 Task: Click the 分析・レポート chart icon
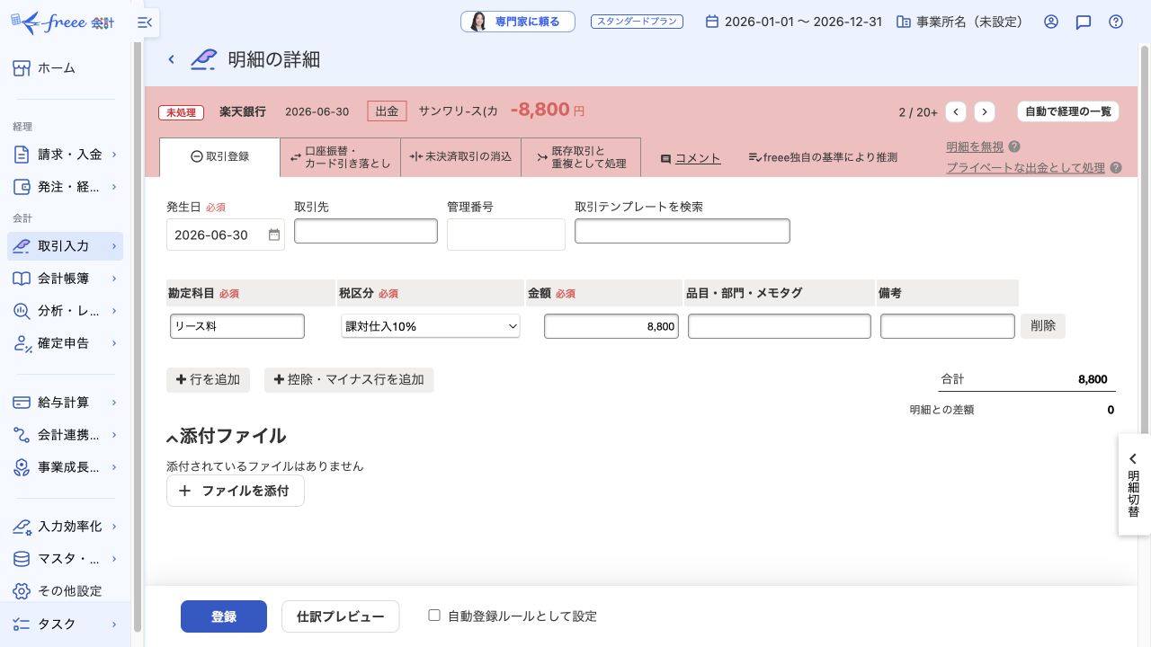(22, 311)
